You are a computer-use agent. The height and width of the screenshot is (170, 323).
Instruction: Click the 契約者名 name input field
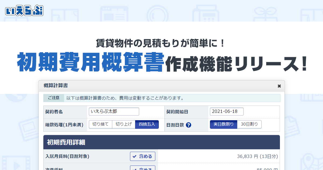114,111
